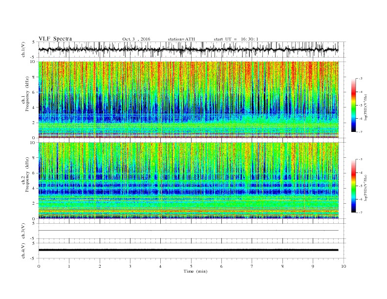Click the "6" minute tick label on time axis
This screenshot has width=387, height=299.
(221, 266)
